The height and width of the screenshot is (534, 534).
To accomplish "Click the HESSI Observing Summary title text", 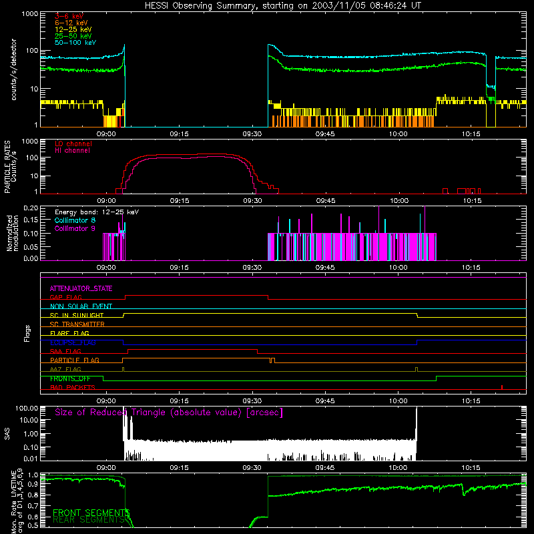I will [283, 6].
